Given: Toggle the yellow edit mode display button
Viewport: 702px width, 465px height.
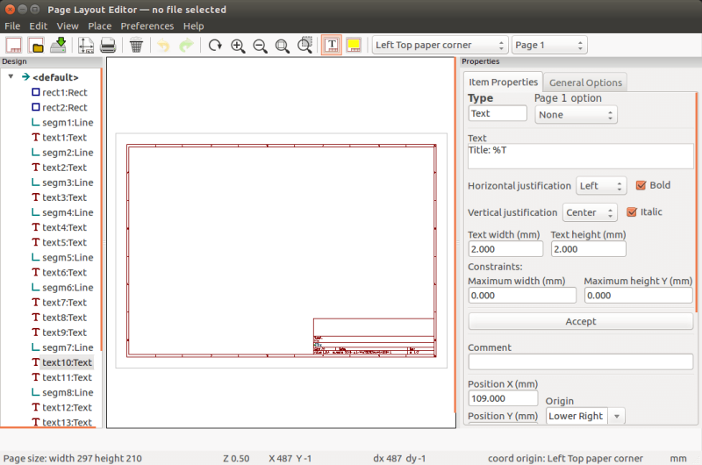Looking at the screenshot, I should pos(354,46).
